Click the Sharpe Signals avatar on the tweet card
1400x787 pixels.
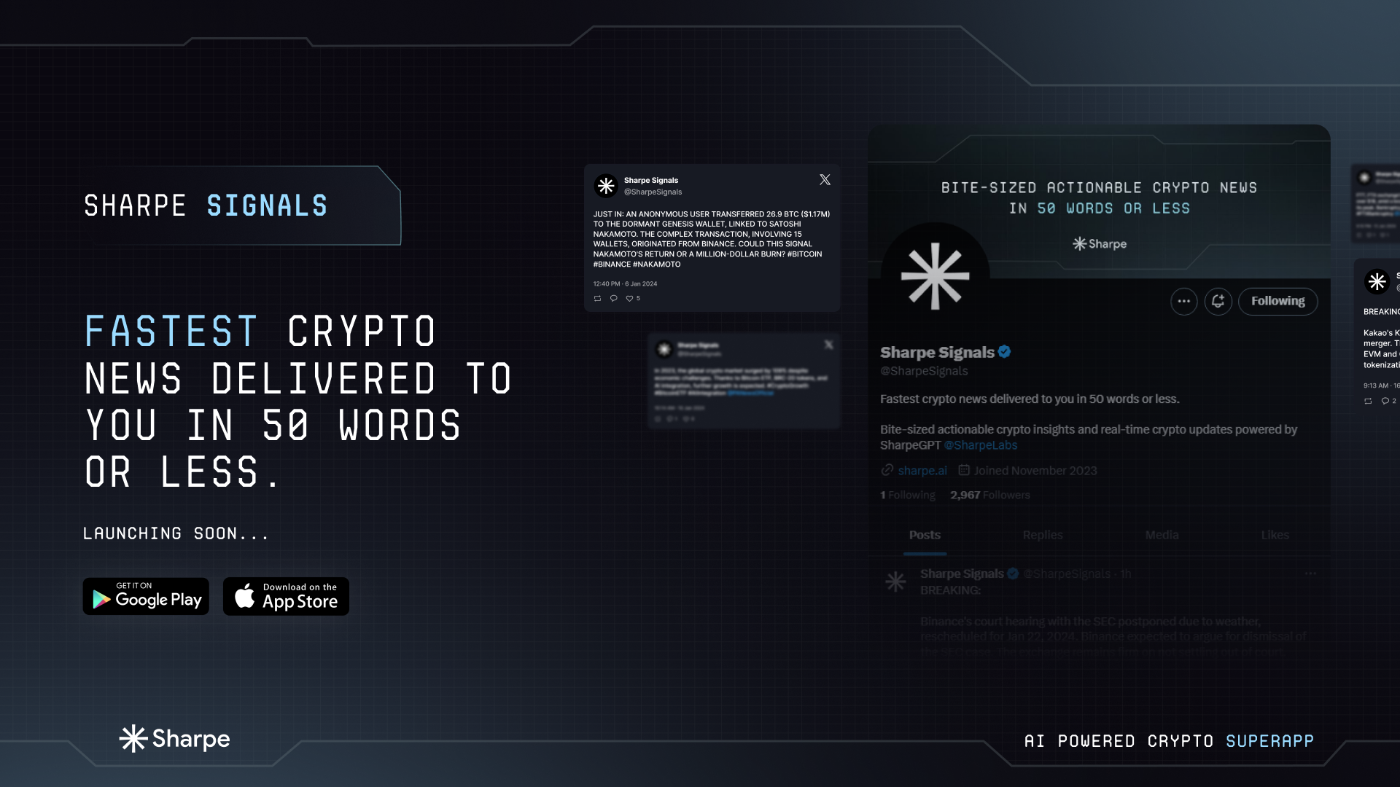[606, 186]
